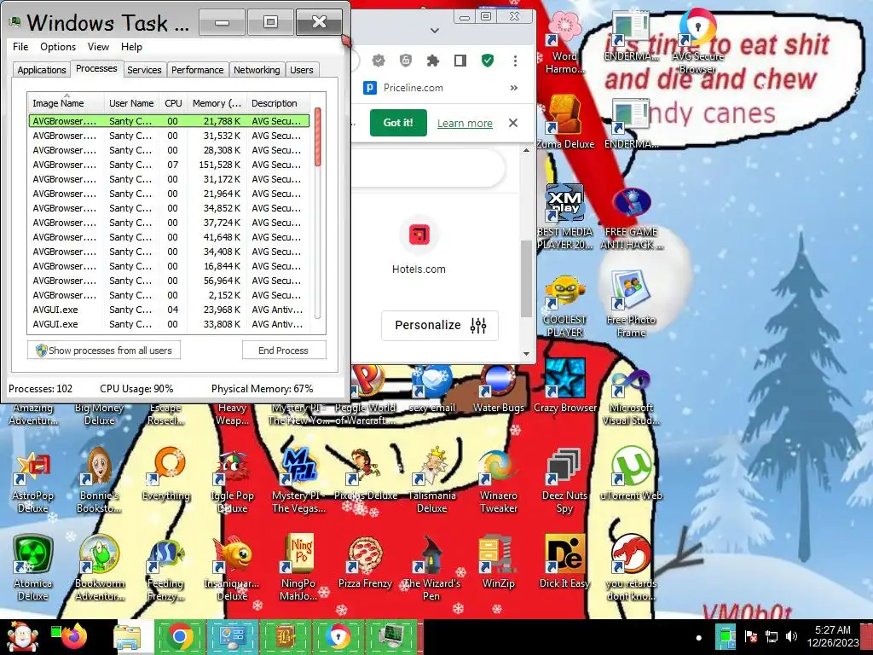This screenshot has height=655, width=873.
Task: Open the Dick It Easy shortcut
Action: pos(564,563)
